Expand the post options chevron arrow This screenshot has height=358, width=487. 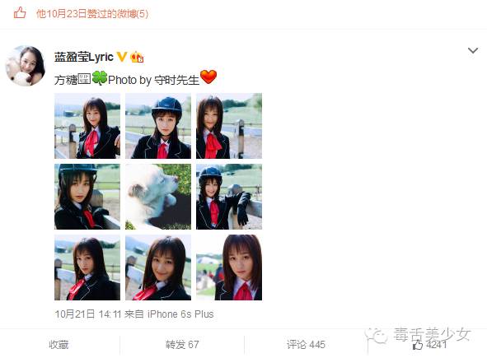point(473,50)
